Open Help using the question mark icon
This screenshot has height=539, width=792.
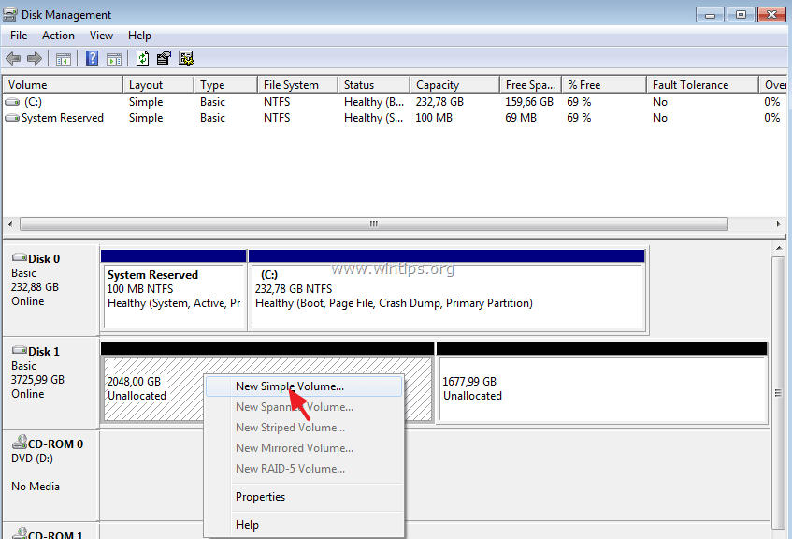click(91, 57)
